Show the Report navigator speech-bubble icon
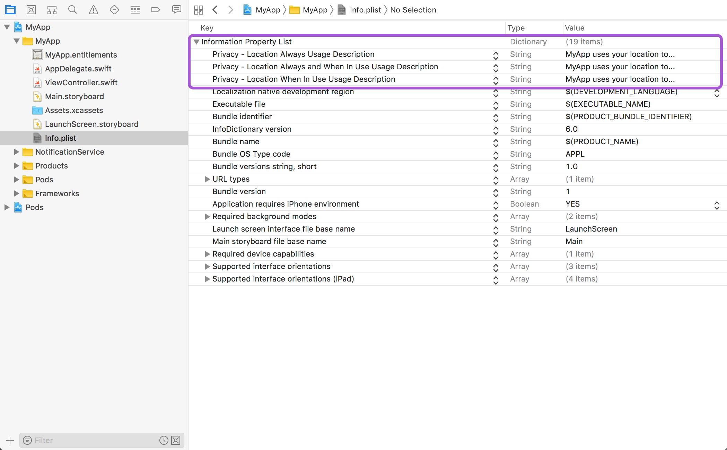The height and width of the screenshot is (450, 727). point(177,9)
